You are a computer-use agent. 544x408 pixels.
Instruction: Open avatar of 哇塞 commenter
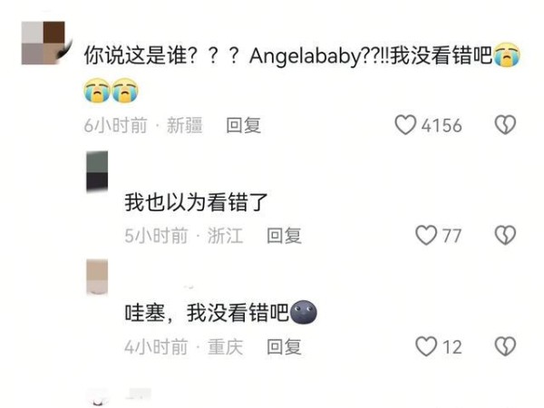point(97,277)
